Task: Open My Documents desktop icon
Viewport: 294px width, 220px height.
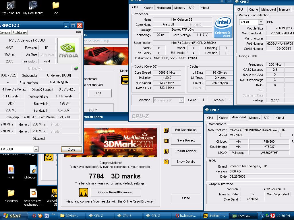Action: [33, 8]
